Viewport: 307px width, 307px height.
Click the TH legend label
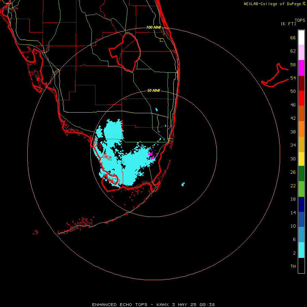click(293, 266)
